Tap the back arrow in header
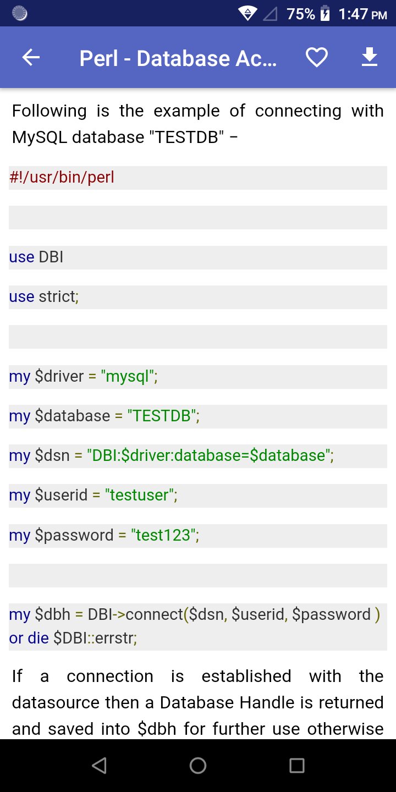This screenshot has width=396, height=792. (31, 57)
